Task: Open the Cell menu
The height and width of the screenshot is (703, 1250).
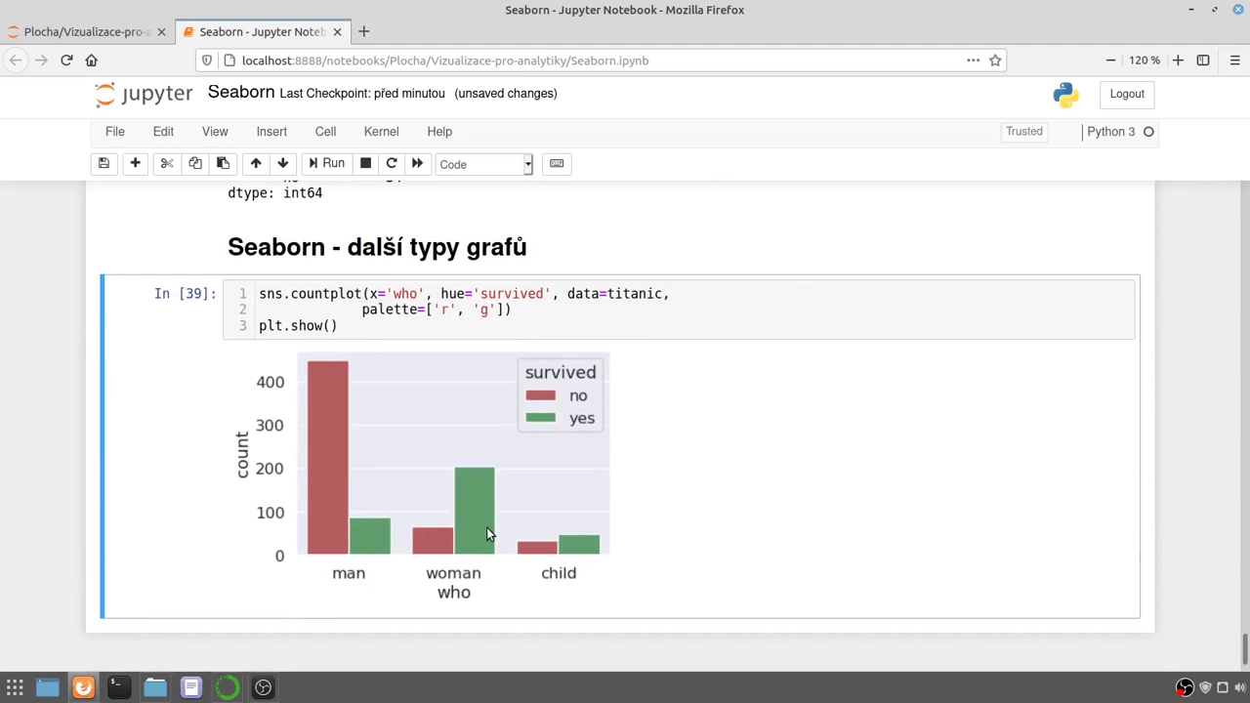Action: [x=325, y=132]
